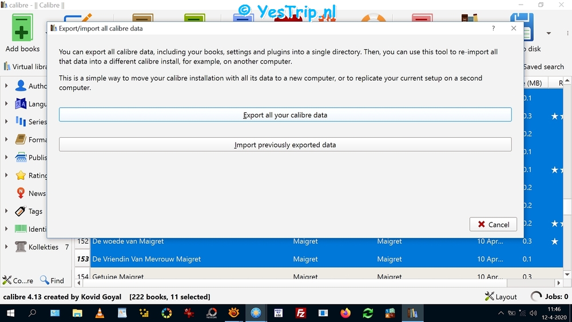Image resolution: width=572 pixels, height=322 pixels.
Task: Click the Languages icon in sidebar
Action: [x=21, y=104]
